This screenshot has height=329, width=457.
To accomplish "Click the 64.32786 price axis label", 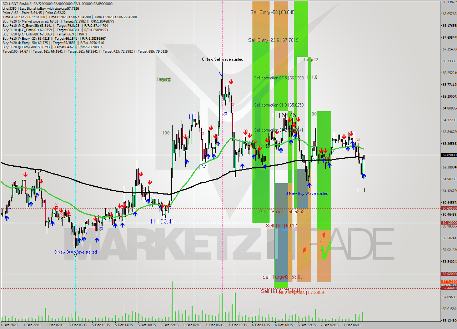I will coord(450,120).
